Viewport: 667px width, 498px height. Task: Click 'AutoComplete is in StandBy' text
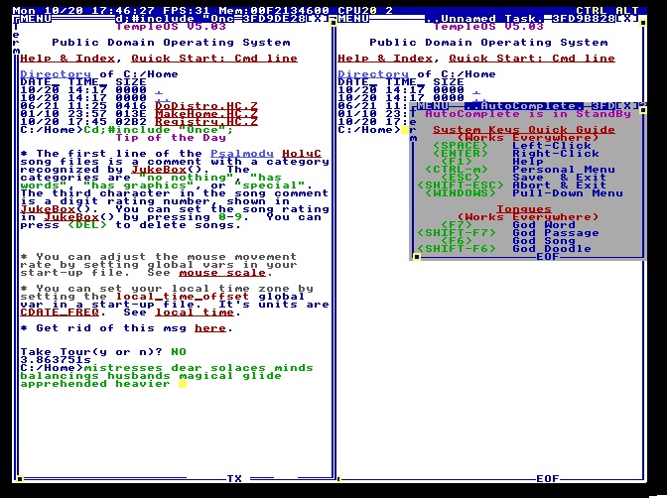tap(528, 114)
